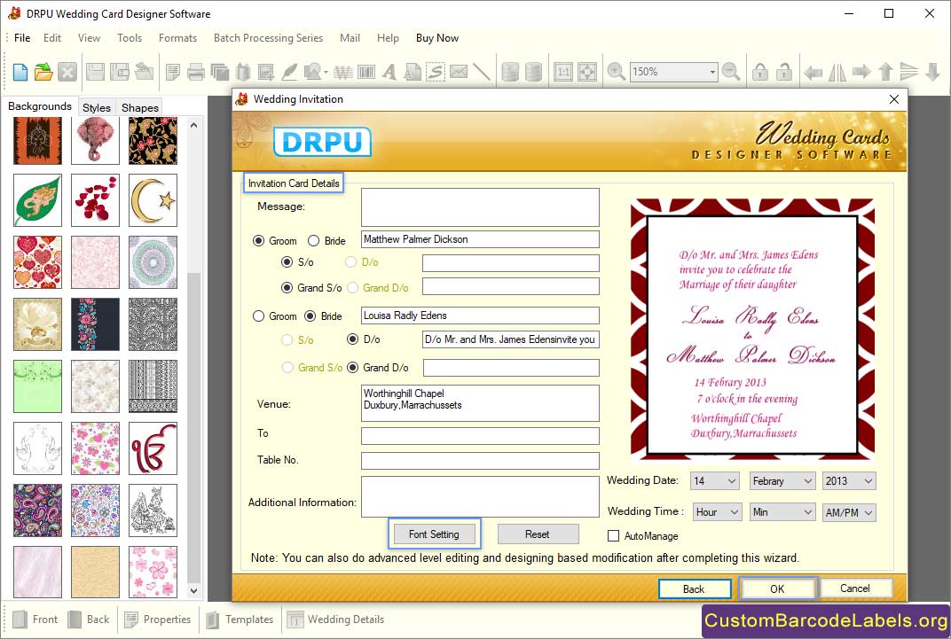Click the right arrow align icon

click(861, 72)
